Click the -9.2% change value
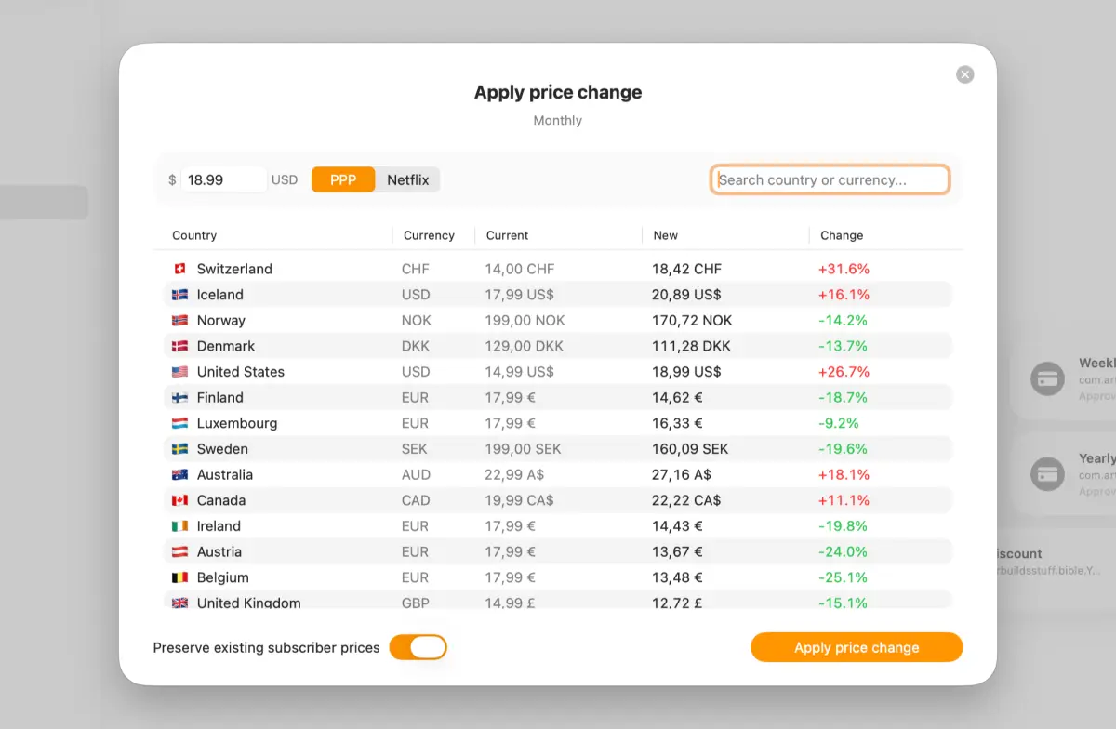This screenshot has height=729, width=1116. (839, 423)
